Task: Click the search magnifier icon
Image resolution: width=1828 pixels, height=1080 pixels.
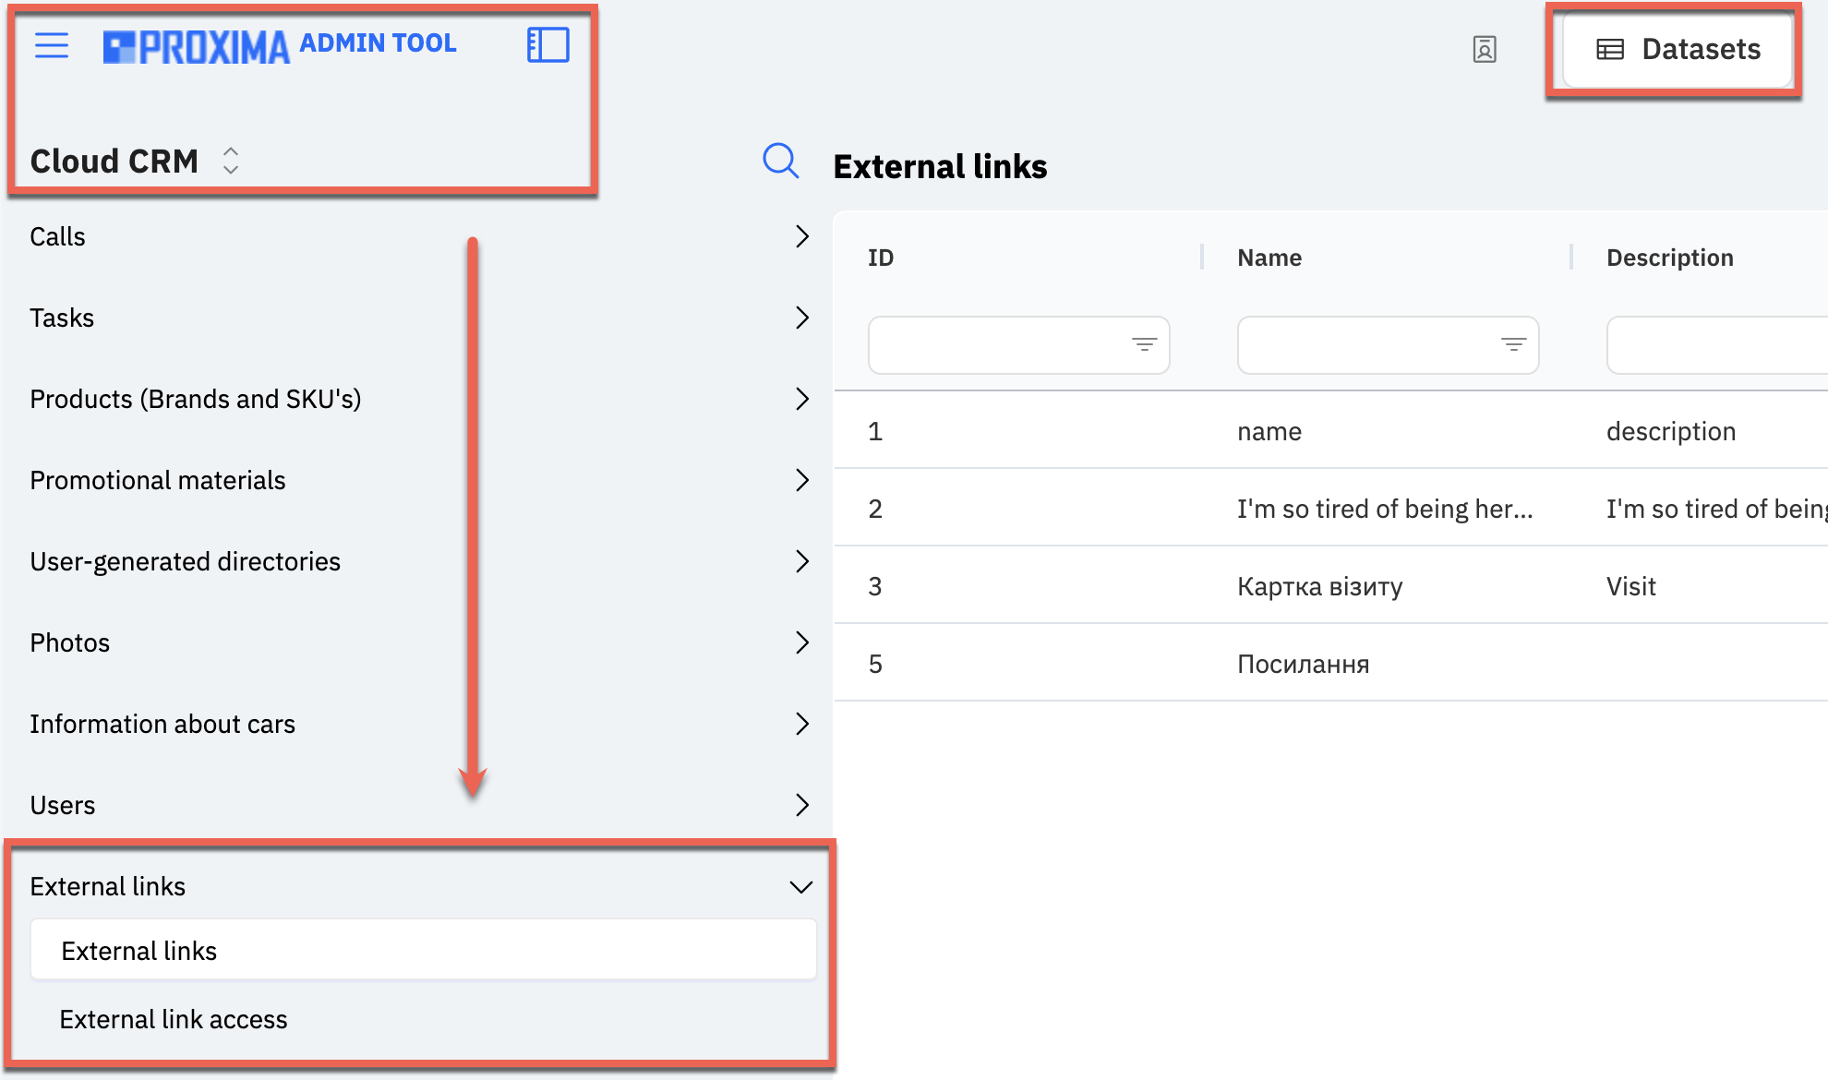Action: (780, 161)
